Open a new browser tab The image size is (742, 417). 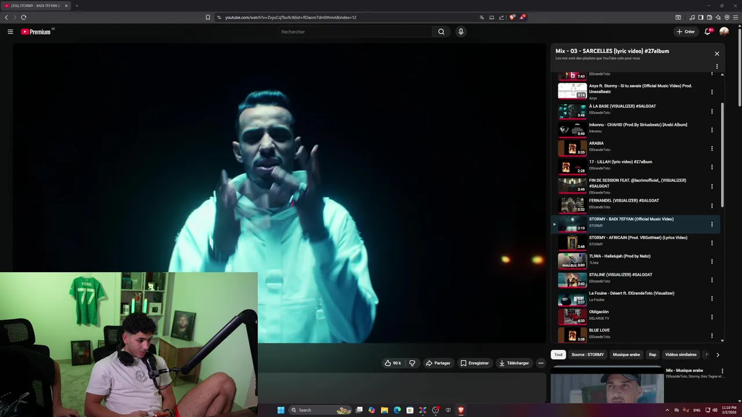(77, 6)
